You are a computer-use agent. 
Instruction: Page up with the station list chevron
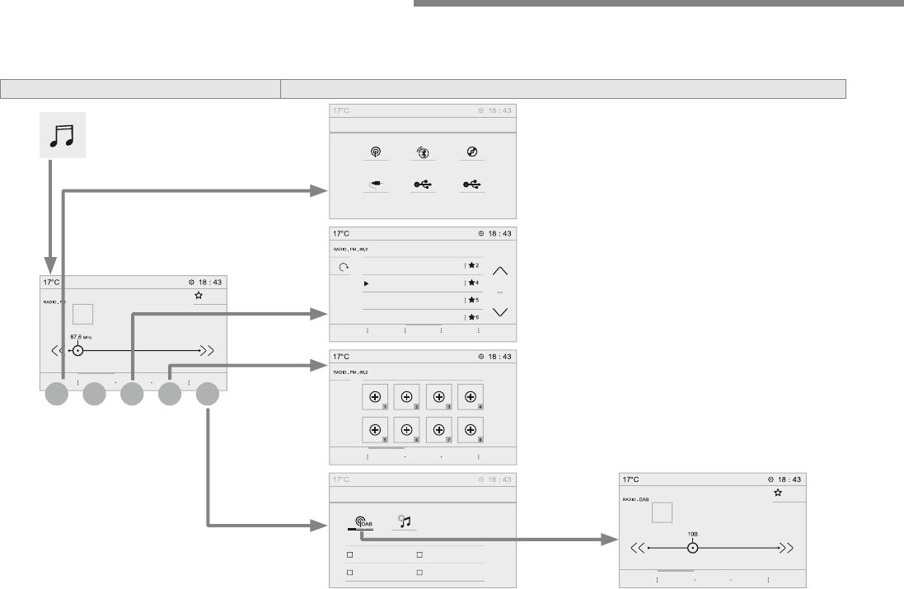tap(500, 271)
